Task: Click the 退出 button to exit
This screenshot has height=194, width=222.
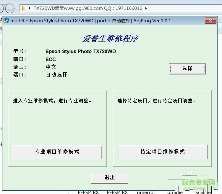Action: click(x=110, y=178)
